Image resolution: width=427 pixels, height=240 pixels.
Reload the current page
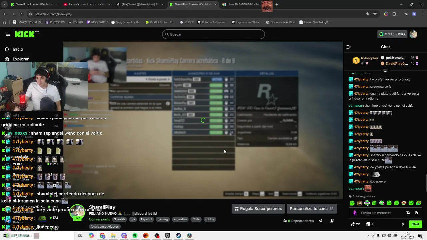[21, 14]
